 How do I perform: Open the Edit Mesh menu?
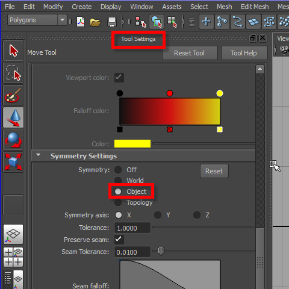(x=255, y=7)
